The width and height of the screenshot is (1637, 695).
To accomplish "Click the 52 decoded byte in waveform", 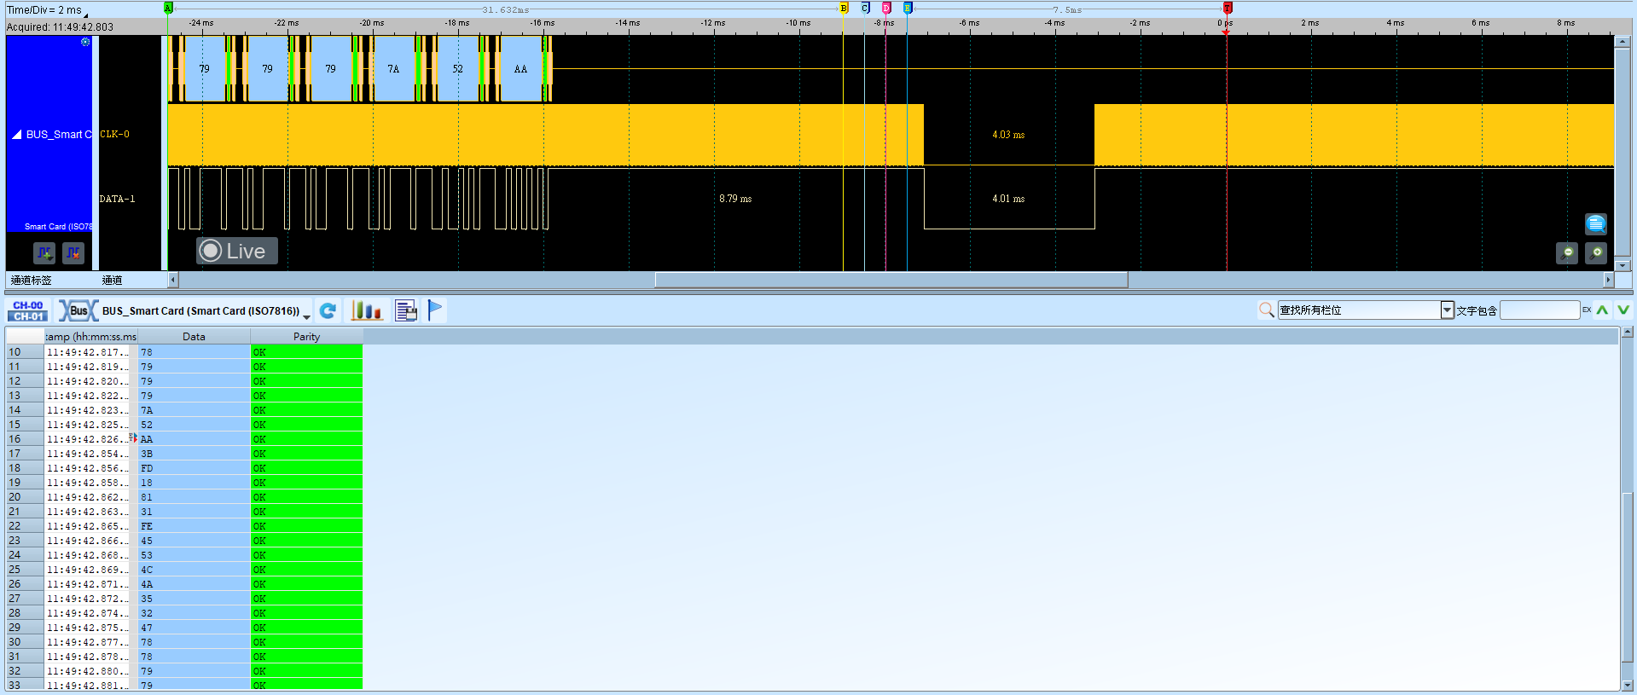I will pyautogui.click(x=458, y=69).
